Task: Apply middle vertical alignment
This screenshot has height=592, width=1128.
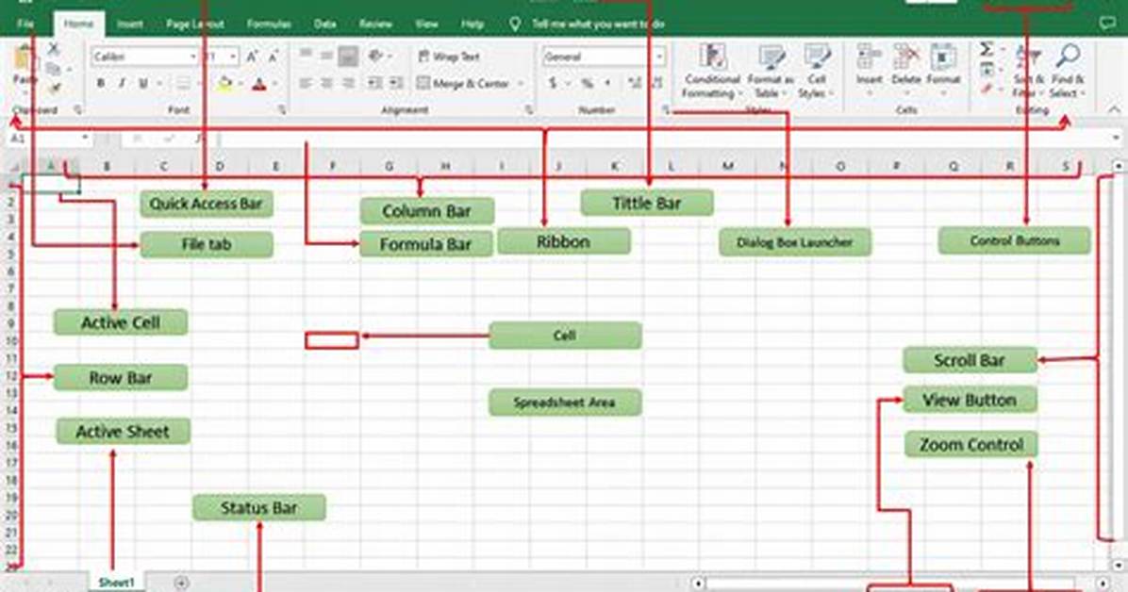Action: pos(326,55)
